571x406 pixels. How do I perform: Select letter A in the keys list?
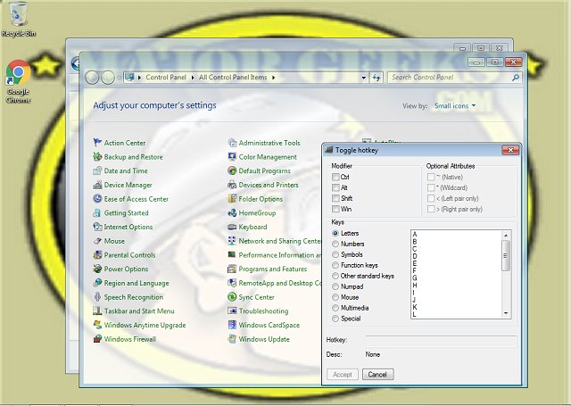(x=414, y=235)
